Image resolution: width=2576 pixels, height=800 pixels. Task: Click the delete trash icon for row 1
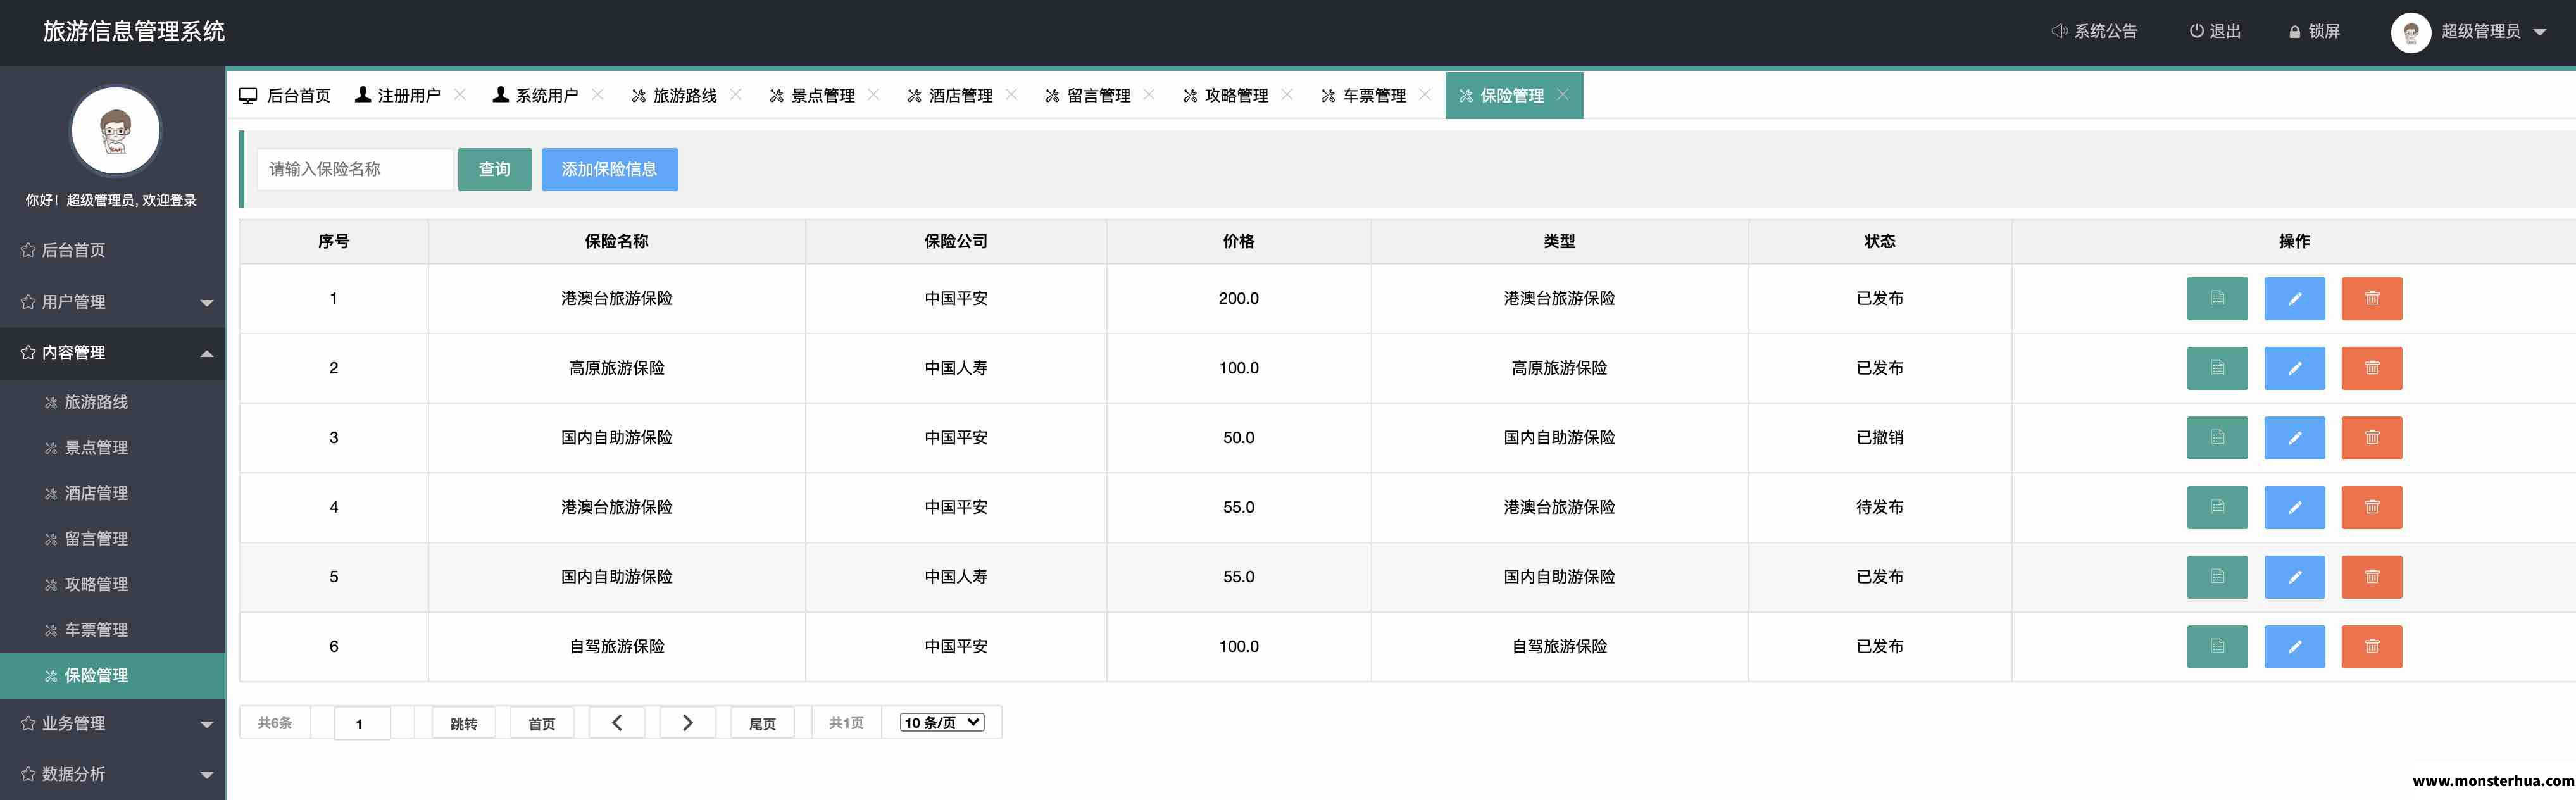point(2371,298)
